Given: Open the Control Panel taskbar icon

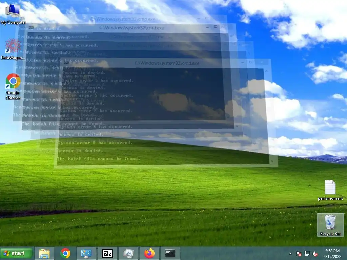Looking at the screenshot, I should point(86,253).
